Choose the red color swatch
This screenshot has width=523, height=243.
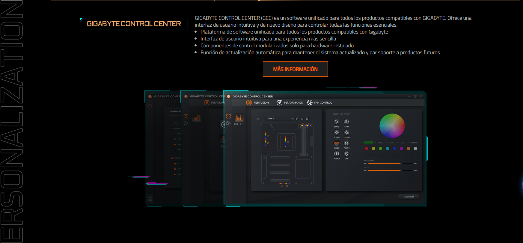click(x=367, y=149)
